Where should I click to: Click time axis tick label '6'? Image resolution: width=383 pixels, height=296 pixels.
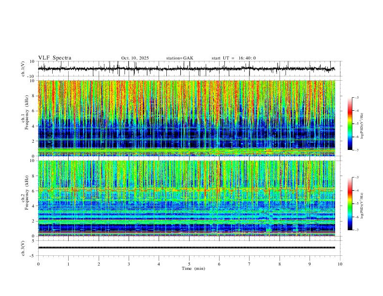tap(220, 264)
